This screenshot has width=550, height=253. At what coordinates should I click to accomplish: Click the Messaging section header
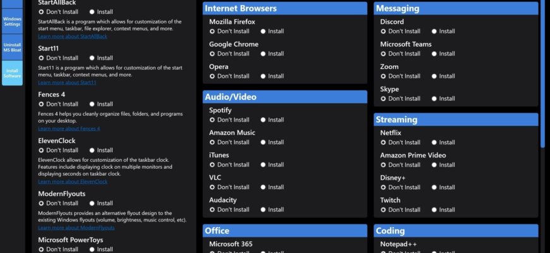[x=456, y=8]
